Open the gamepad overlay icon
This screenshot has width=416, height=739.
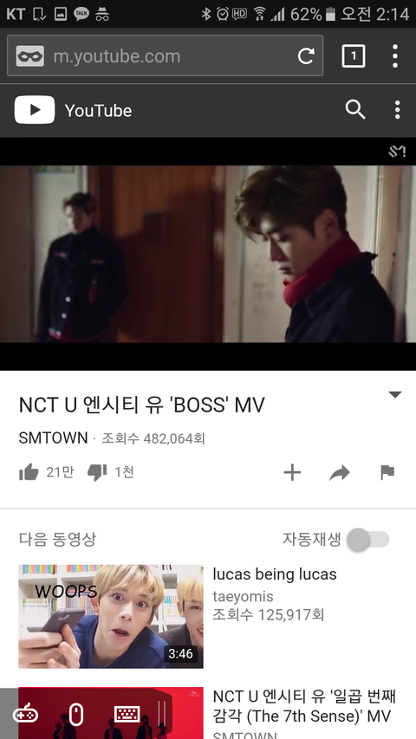pyautogui.click(x=25, y=714)
